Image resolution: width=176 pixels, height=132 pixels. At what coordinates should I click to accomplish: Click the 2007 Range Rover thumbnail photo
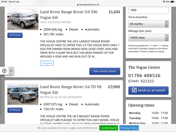(23, 94)
